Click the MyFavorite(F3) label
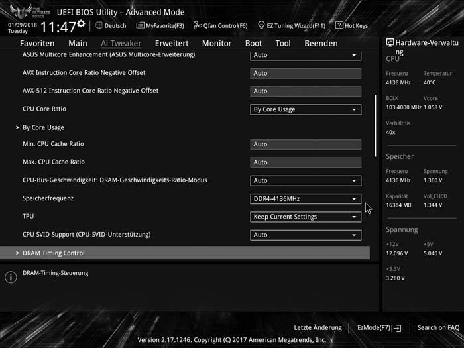The image size is (464, 348). point(165,26)
